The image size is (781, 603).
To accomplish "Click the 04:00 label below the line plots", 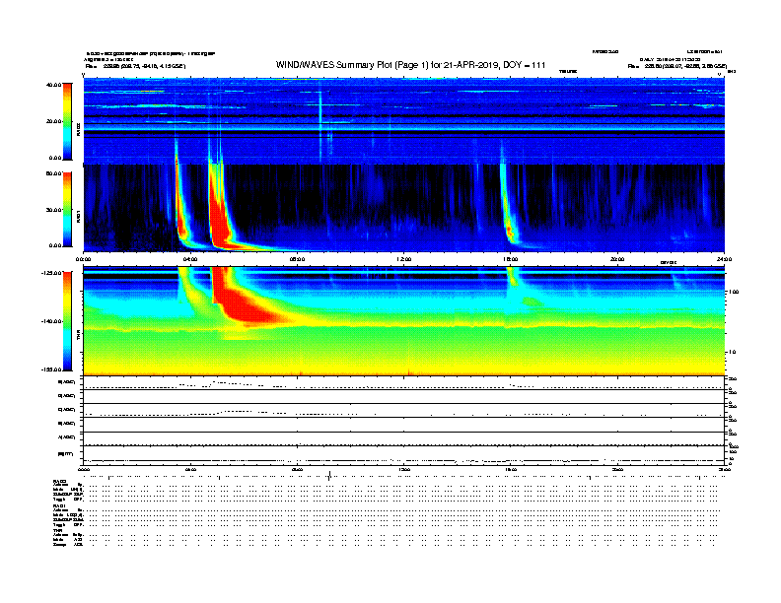I will tap(190, 469).
